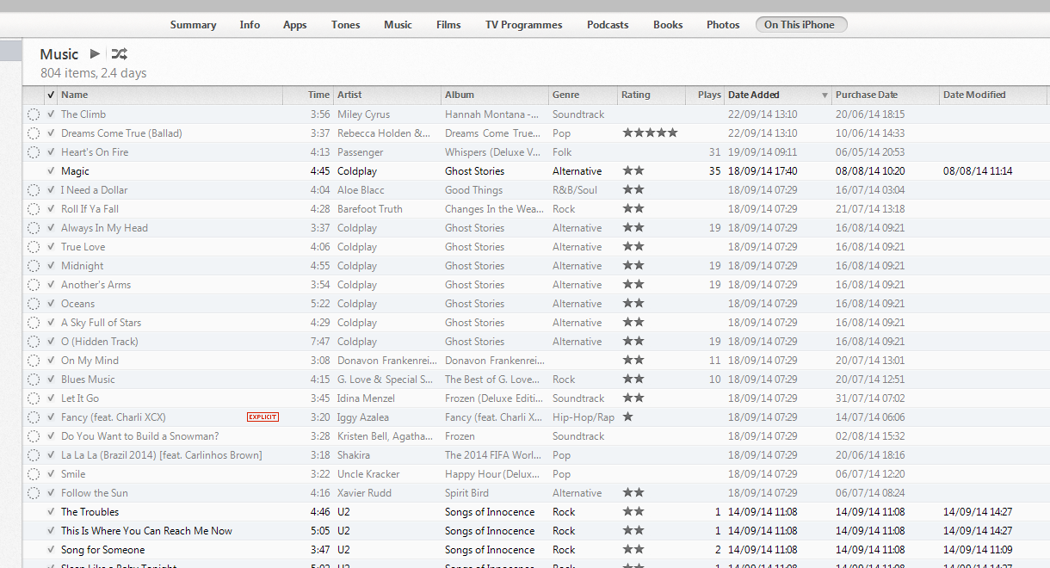Click dotted circle beside Do You Want to Build a Snowman
The height and width of the screenshot is (568, 1050).
pyautogui.click(x=34, y=436)
